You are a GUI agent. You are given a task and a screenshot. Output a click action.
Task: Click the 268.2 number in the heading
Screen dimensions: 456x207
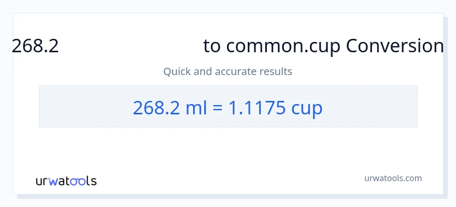(x=35, y=47)
